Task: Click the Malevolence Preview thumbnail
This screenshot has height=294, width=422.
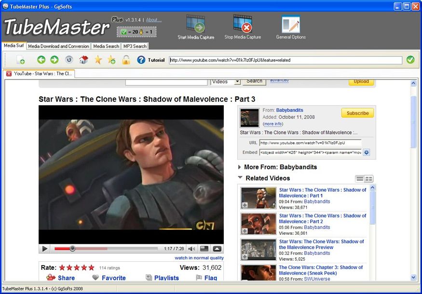Action: pos(259,250)
